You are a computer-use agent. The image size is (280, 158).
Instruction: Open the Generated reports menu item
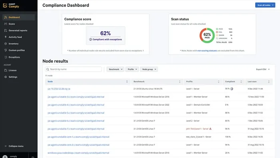click(x=18, y=30)
